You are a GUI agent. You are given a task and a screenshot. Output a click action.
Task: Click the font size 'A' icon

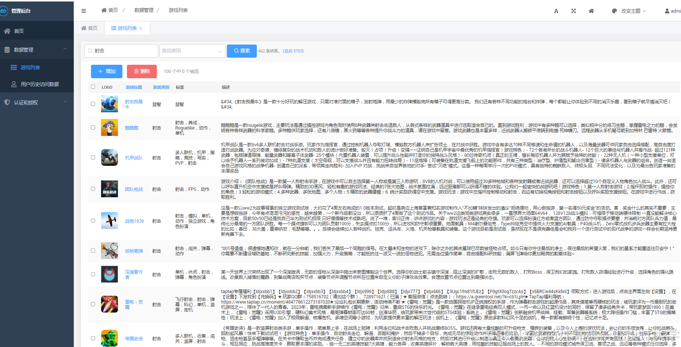click(556, 11)
